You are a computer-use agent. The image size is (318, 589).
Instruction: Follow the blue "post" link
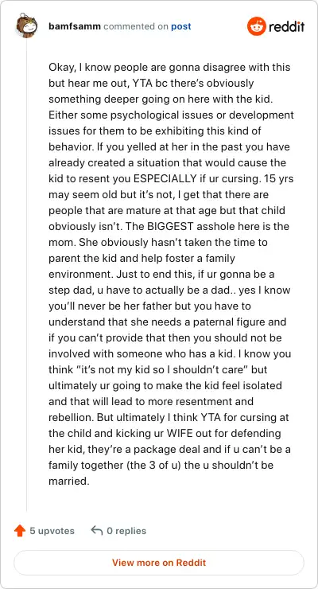pyautogui.click(x=181, y=27)
